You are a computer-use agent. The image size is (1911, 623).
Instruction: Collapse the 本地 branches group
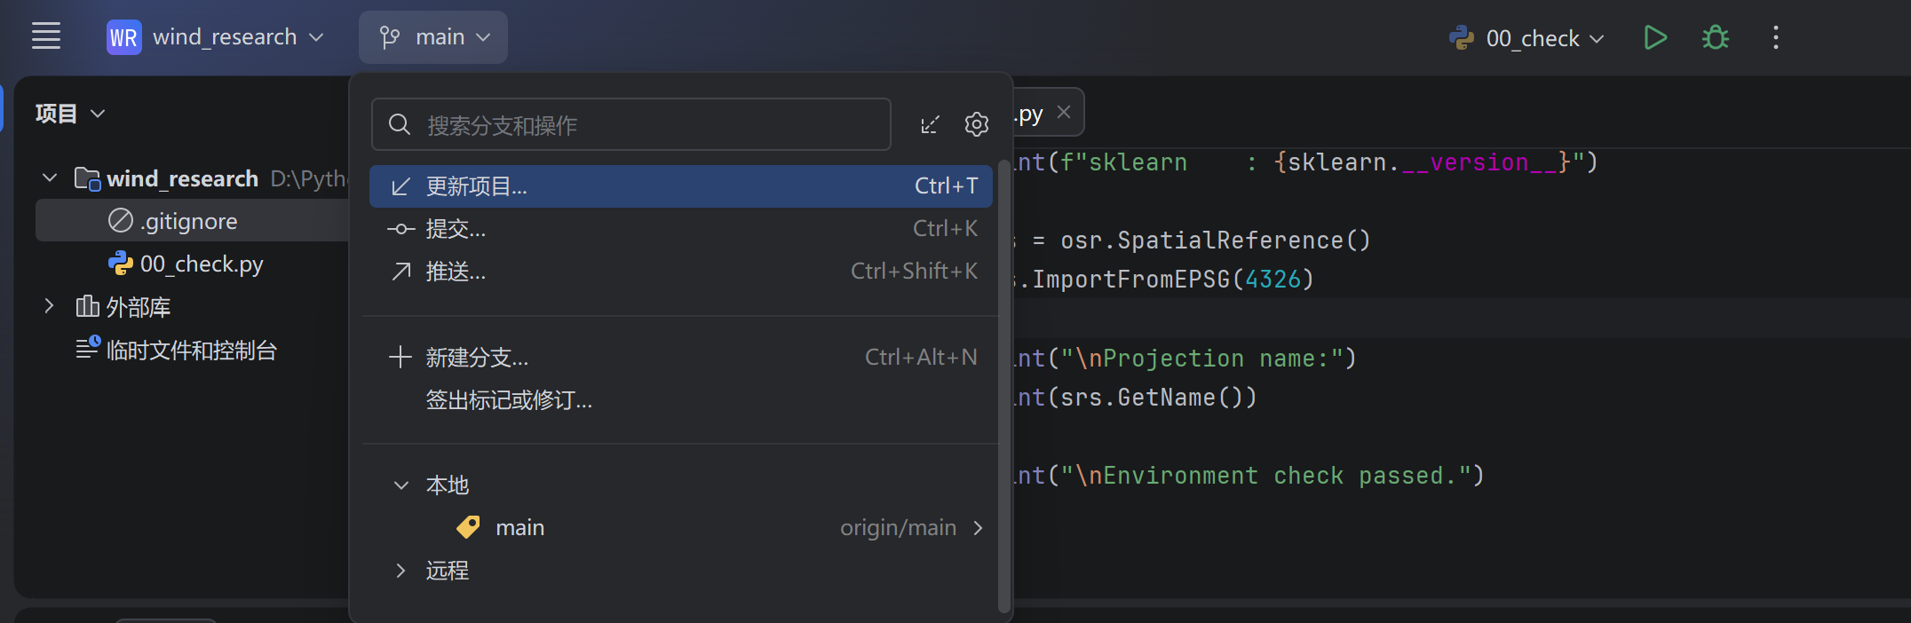(x=401, y=485)
